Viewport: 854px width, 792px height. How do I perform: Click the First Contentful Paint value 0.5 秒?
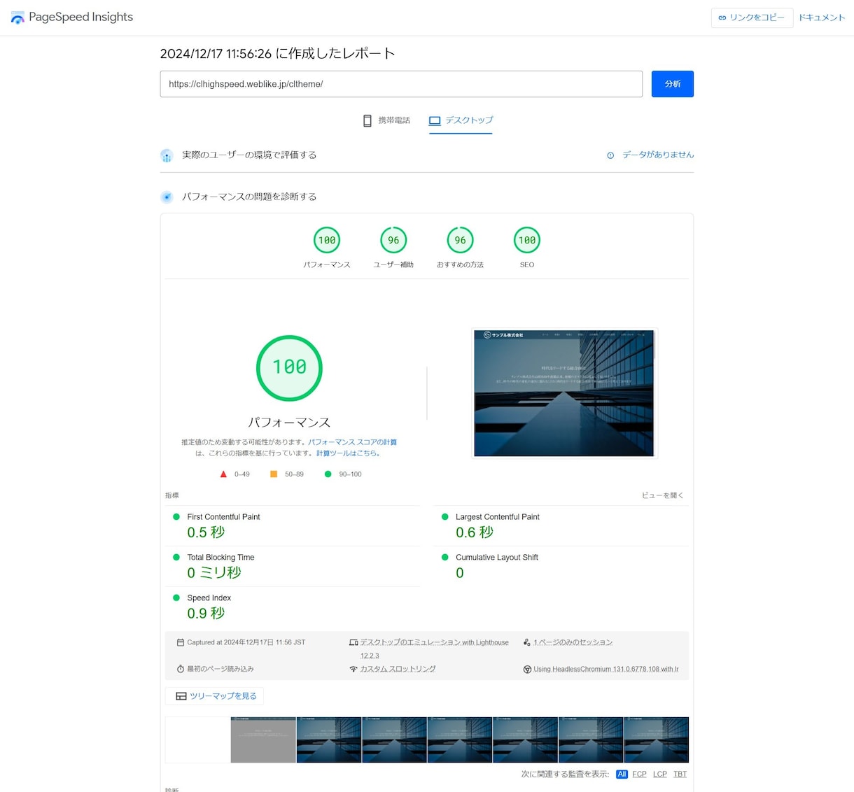coord(206,532)
